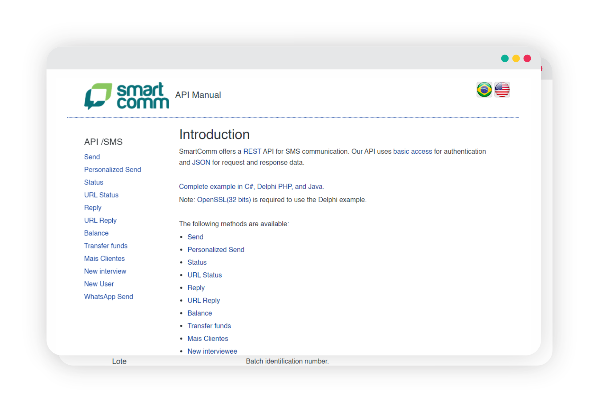This screenshot has height=412, width=599.
Task: Select URL Status in the sidebar
Action: (x=101, y=195)
